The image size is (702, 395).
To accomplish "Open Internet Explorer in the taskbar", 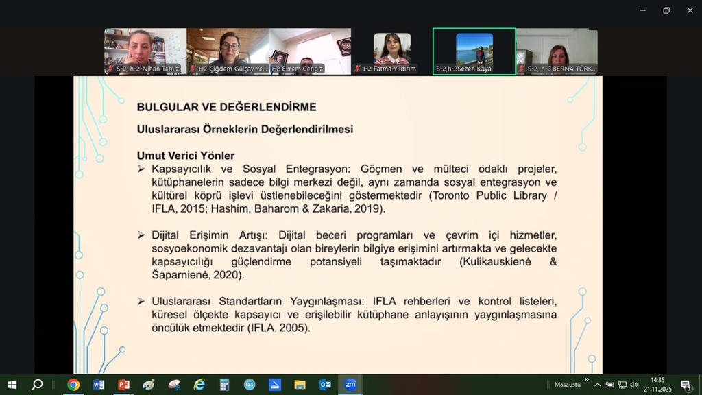I will (x=199, y=385).
